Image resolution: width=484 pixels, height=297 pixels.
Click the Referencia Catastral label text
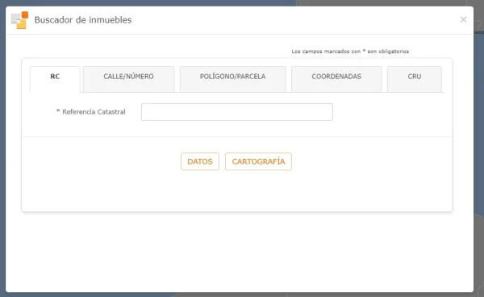(90, 111)
